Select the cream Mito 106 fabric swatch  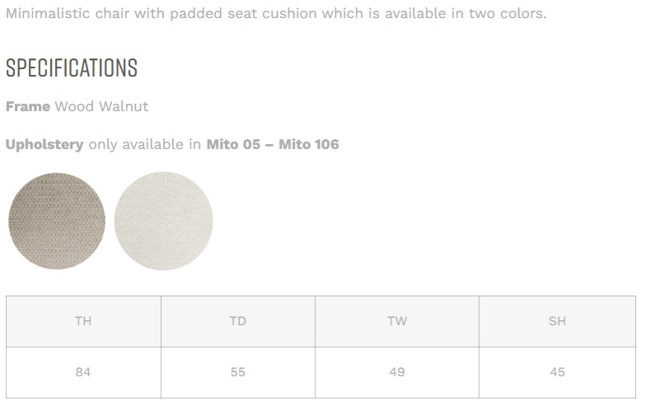164,220
